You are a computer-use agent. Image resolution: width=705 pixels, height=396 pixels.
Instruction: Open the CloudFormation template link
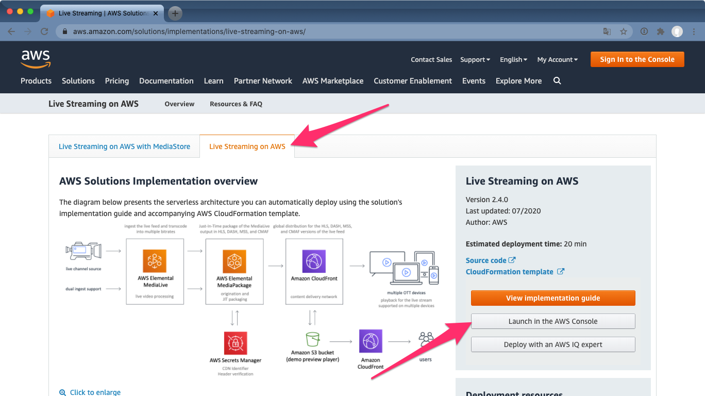point(510,272)
